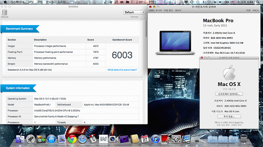Open Google Chrome from the Dock
This screenshot has height=147, width=263.
(72, 139)
